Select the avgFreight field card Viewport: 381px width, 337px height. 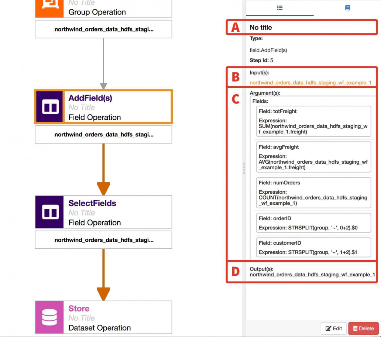pyautogui.click(x=313, y=157)
